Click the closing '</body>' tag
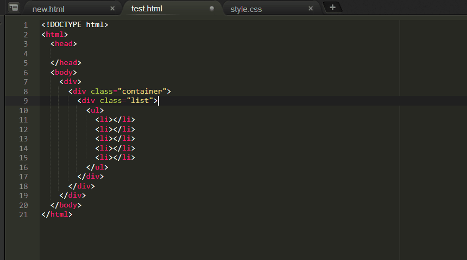 click(x=66, y=205)
